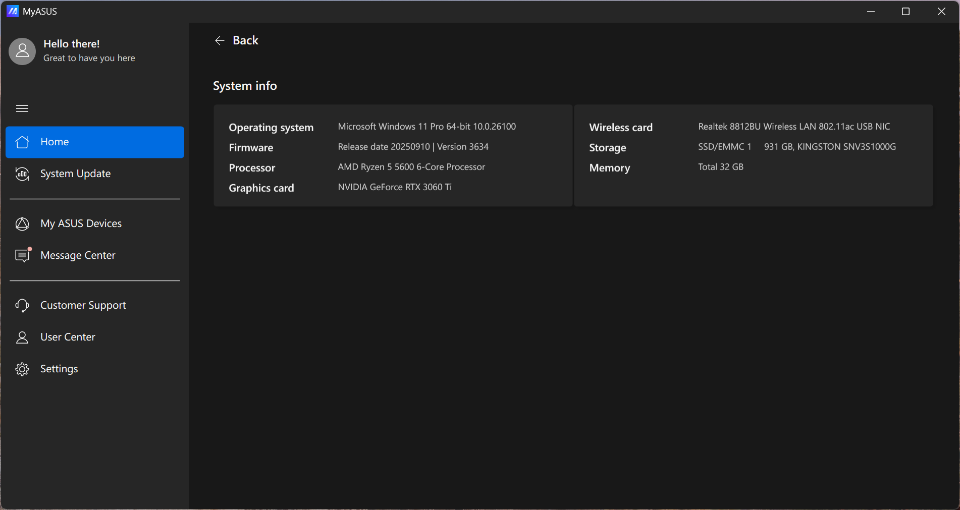Image resolution: width=960 pixels, height=510 pixels.
Task: Select Home in the sidebar
Action: tap(95, 142)
